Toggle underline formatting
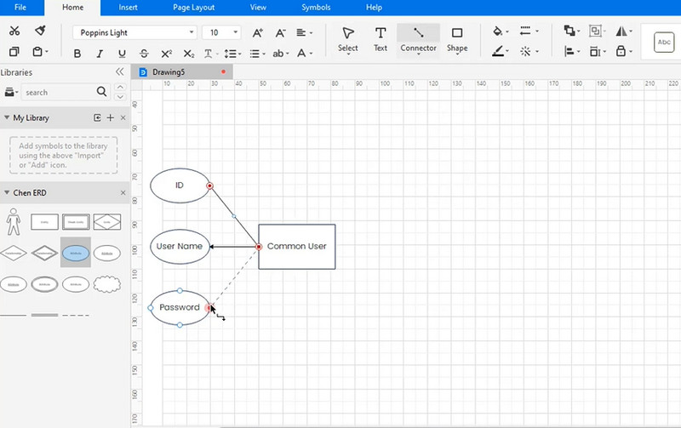This screenshot has width=681, height=428. tap(121, 54)
